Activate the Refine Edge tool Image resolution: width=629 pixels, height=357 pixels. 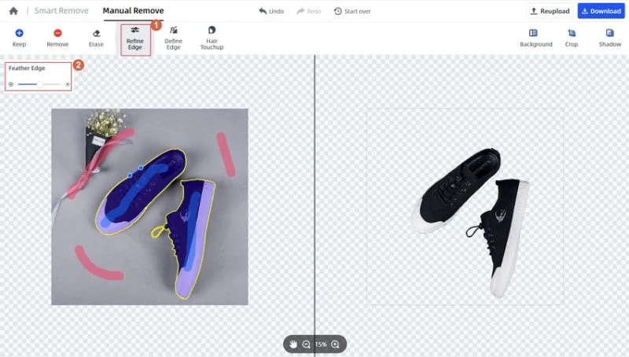pos(135,39)
